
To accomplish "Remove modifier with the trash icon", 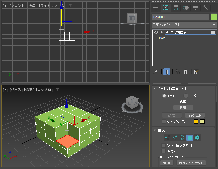I will (185, 72).
